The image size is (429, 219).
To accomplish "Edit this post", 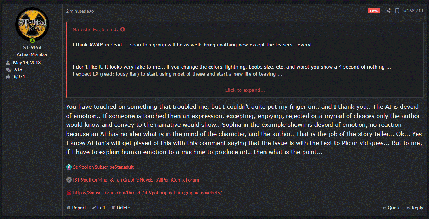I will point(99,208).
